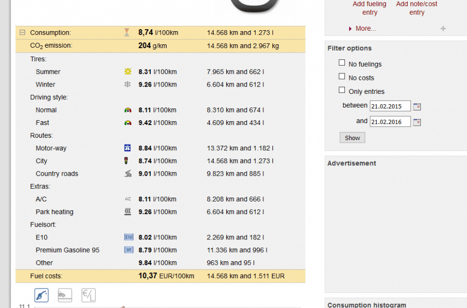Expand the More... options list
The width and height of the screenshot is (467, 308).
pos(365,29)
